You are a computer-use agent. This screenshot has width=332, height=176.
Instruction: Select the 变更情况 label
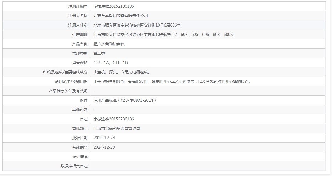point(80,157)
